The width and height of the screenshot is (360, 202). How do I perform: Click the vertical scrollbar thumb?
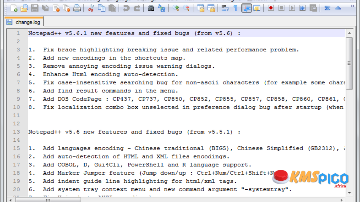[x=349, y=63]
